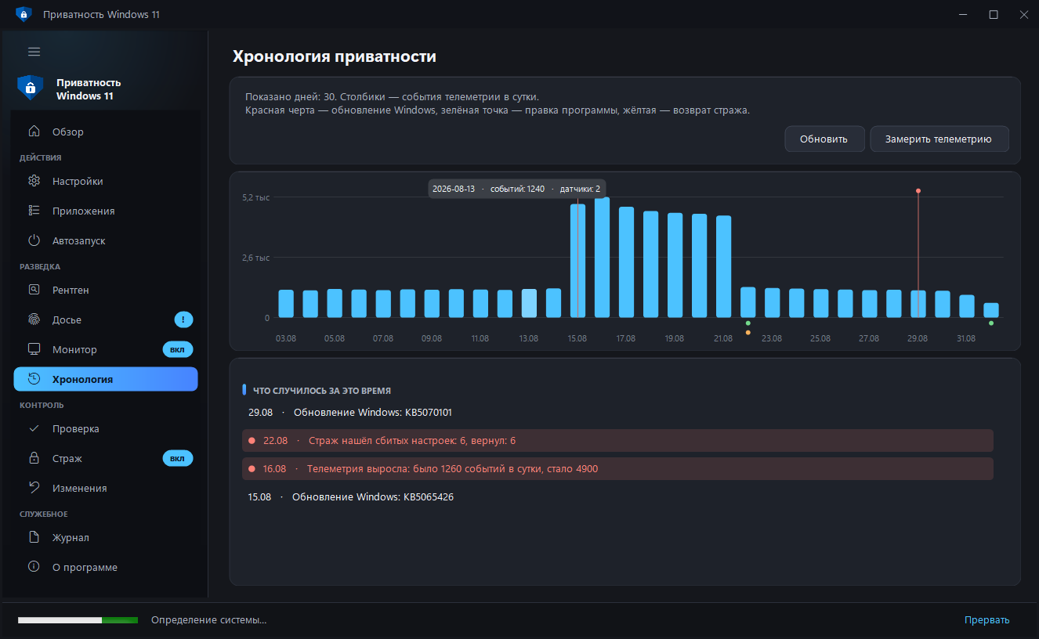This screenshot has height=639, width=1039.
Task: Click the green dot below the last bar
Action: pos(991,323)
